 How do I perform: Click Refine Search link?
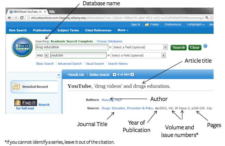99,75
